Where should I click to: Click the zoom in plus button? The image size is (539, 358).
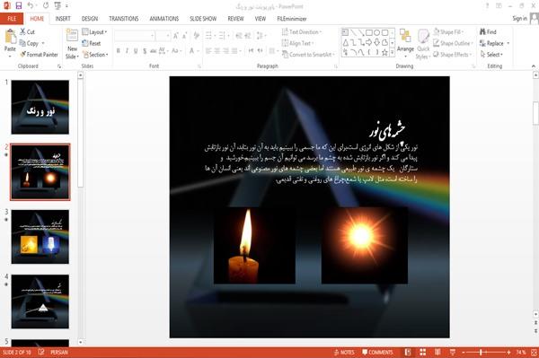pyautogui.click(x=508, y=352)
